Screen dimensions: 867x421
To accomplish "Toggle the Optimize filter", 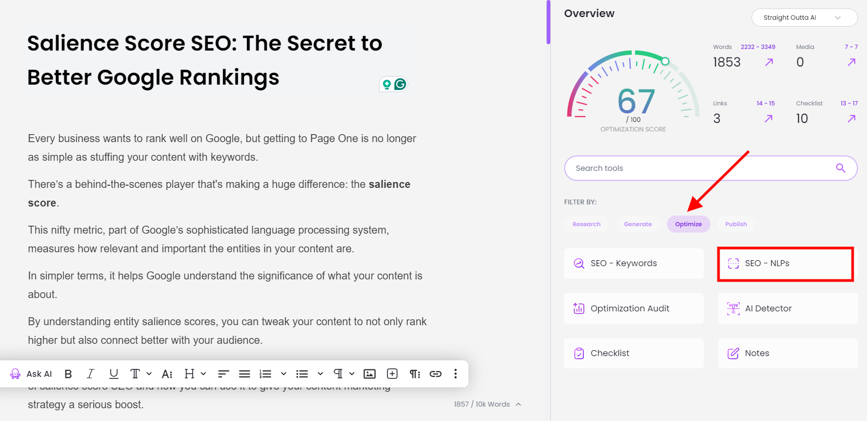I will coord(688,224).
